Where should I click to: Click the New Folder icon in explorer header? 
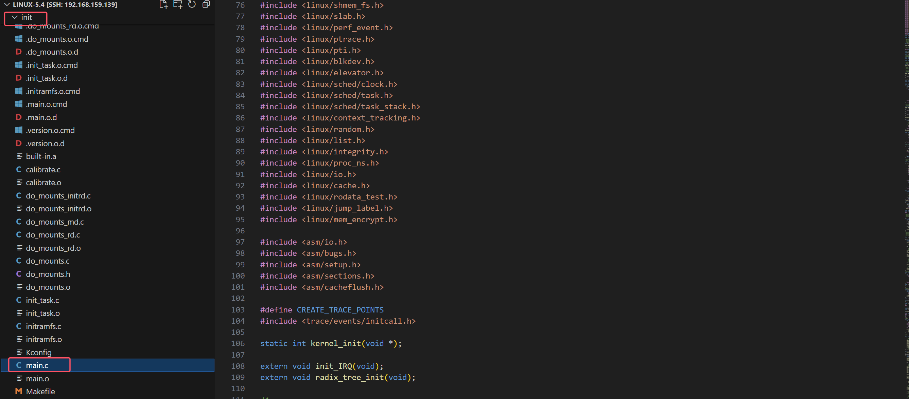tap(177, 4)
